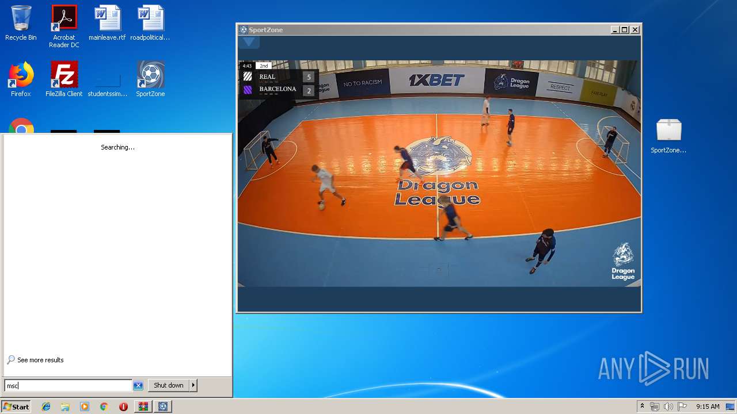Expand the SportZone dropdown arrow panel
This screenshot has height=414, width=737.
249,42
